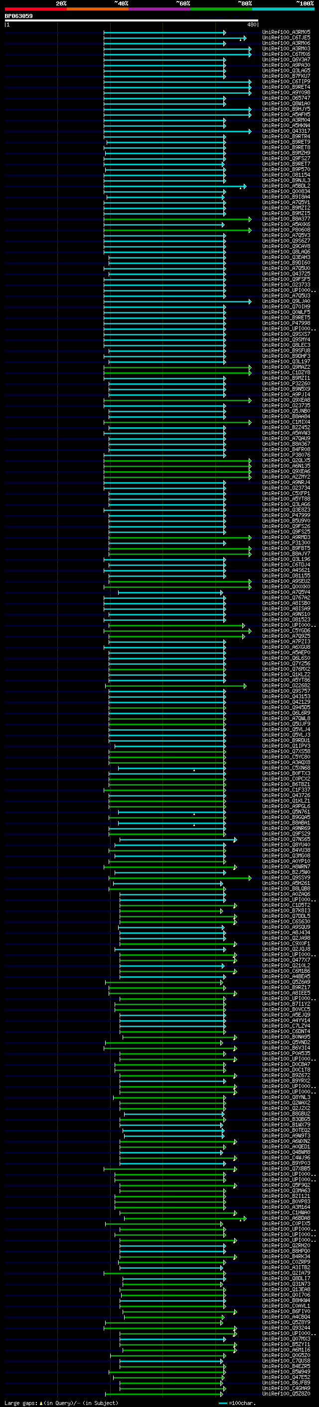Click the Large gaps legend text
Screen dimensions: 319x1407
click(61, 1403)
